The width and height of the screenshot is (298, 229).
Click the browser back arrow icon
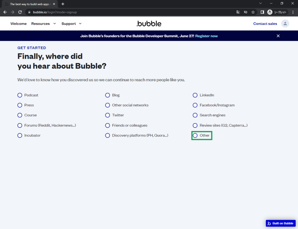pyautogui.click(x=5, y=12)
